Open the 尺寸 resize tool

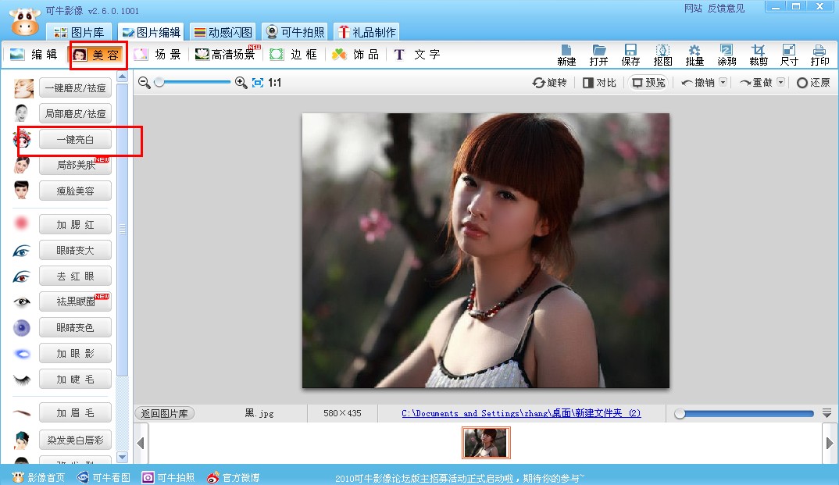pos(789,55)
